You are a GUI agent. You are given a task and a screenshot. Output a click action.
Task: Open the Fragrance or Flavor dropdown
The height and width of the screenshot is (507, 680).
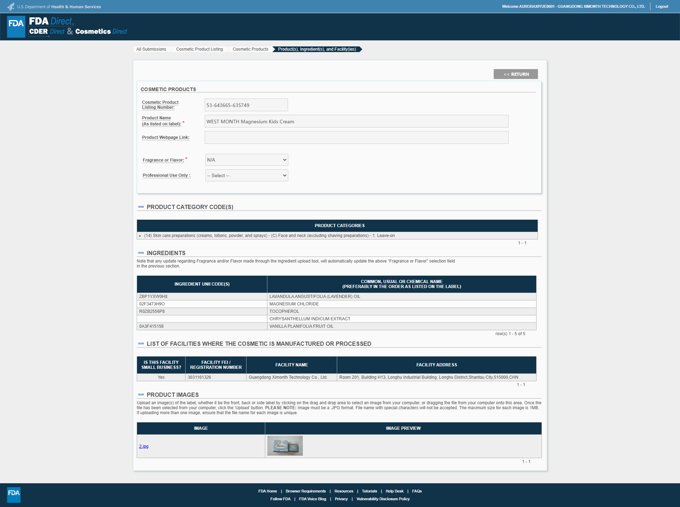point(246,160)
